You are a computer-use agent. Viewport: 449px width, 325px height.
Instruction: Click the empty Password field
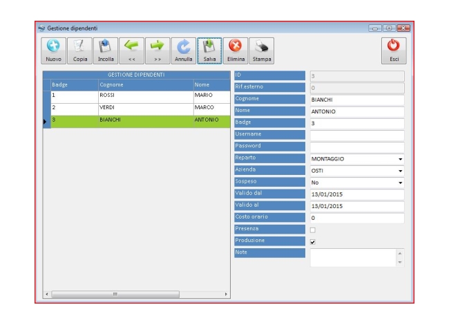tap(357, 147)
